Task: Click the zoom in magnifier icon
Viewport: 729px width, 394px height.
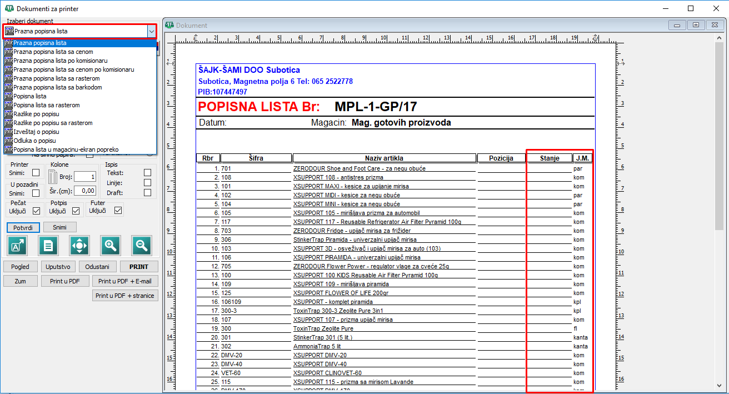Action: point(111,245)
